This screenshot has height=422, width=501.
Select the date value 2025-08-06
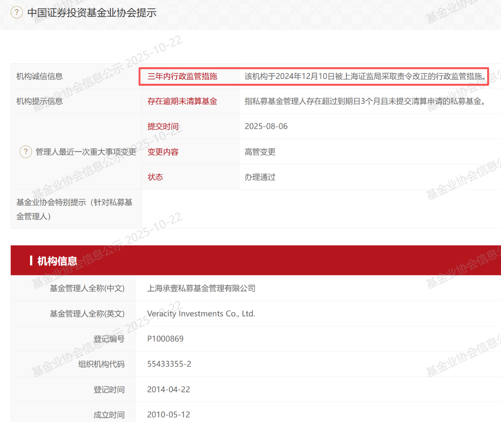click(266, 126)
